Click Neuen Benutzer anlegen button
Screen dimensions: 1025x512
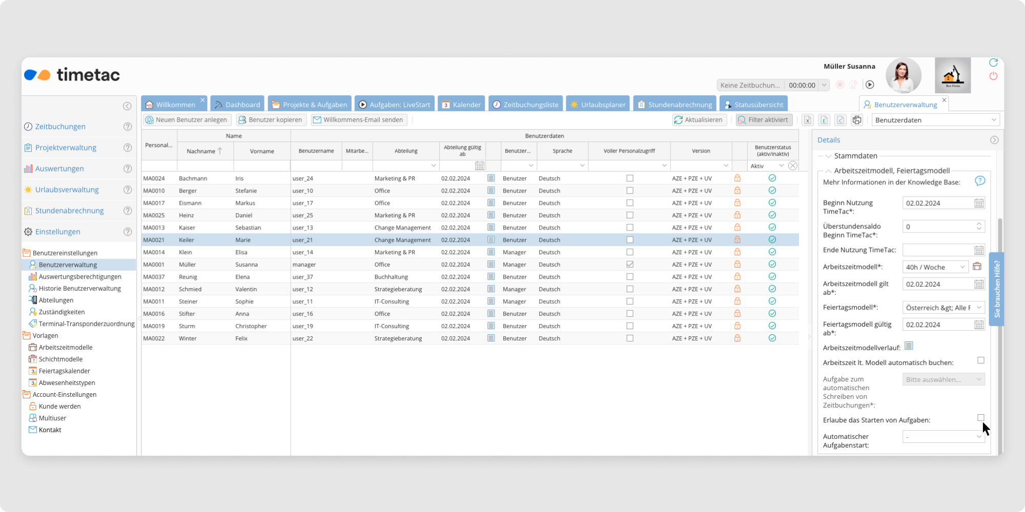pos(186,120)
